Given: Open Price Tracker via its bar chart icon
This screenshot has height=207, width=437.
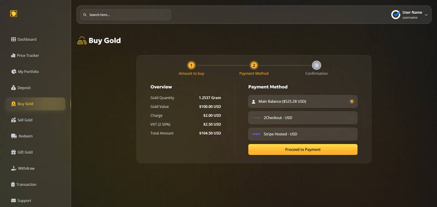Looking at the screenshot, I should pyautogui.click(x=13, y=55).
